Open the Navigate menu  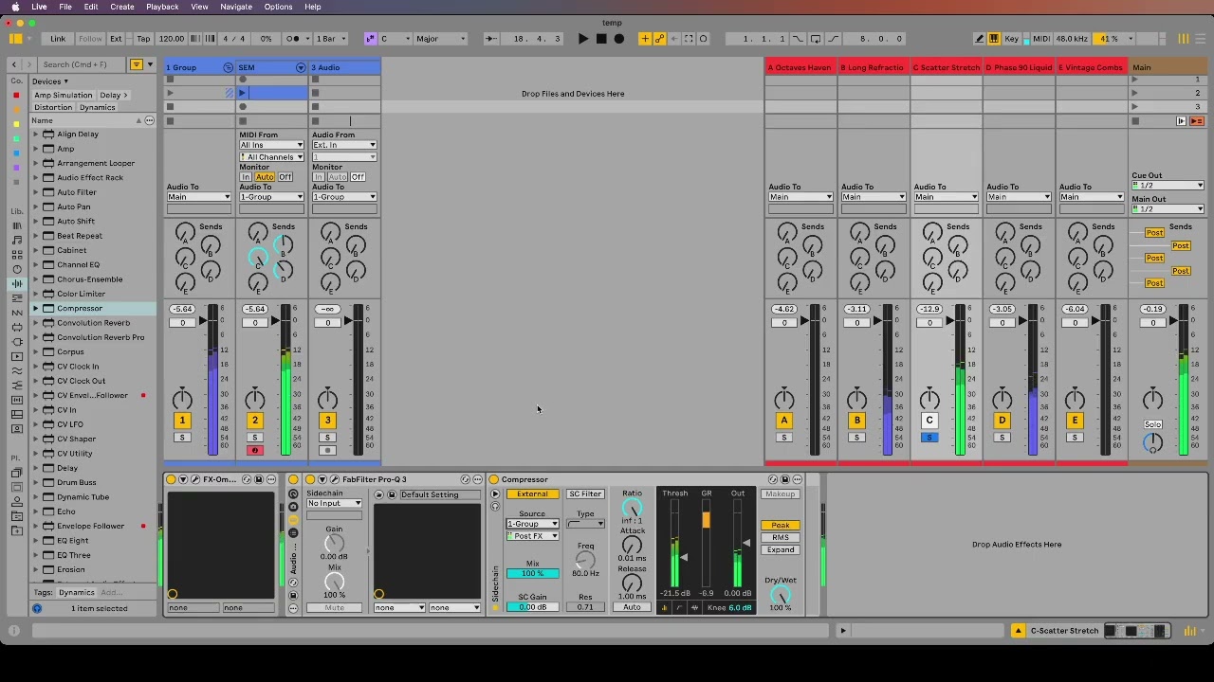point(236,7)
